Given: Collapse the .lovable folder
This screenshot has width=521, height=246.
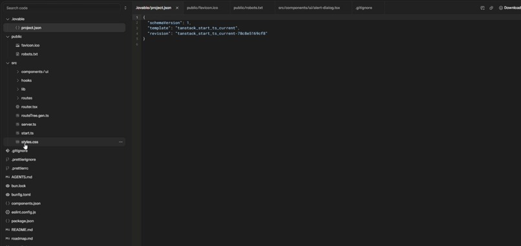Looking at the screenshot, I should [8, 19].
